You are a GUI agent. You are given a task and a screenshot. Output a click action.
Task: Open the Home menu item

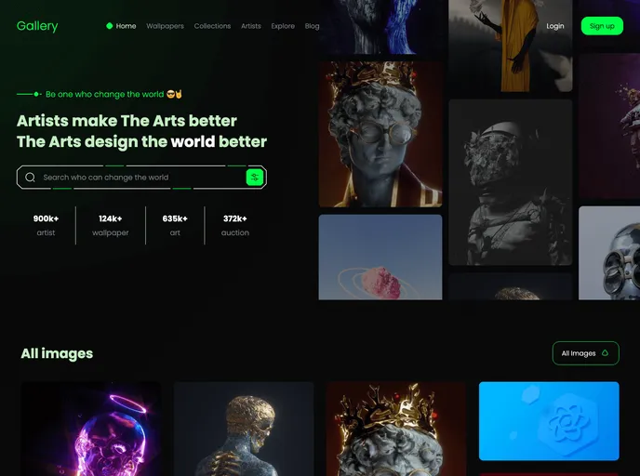[126, 26]
